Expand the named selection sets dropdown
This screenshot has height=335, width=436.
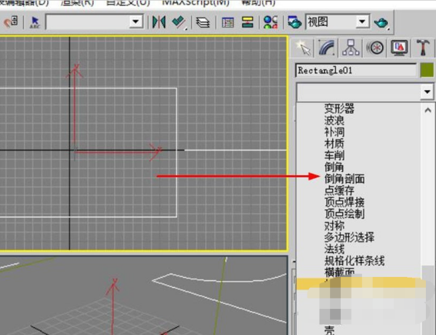136,22
